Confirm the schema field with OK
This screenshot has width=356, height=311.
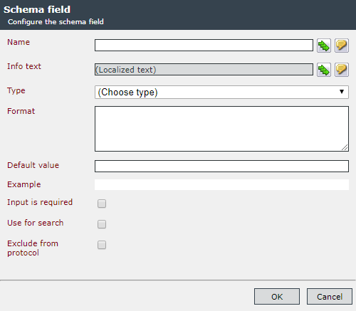point(277,297)
